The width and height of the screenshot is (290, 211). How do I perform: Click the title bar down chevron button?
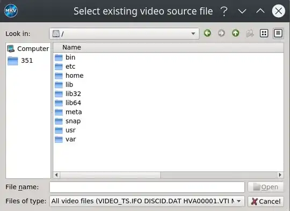(242, 11)
